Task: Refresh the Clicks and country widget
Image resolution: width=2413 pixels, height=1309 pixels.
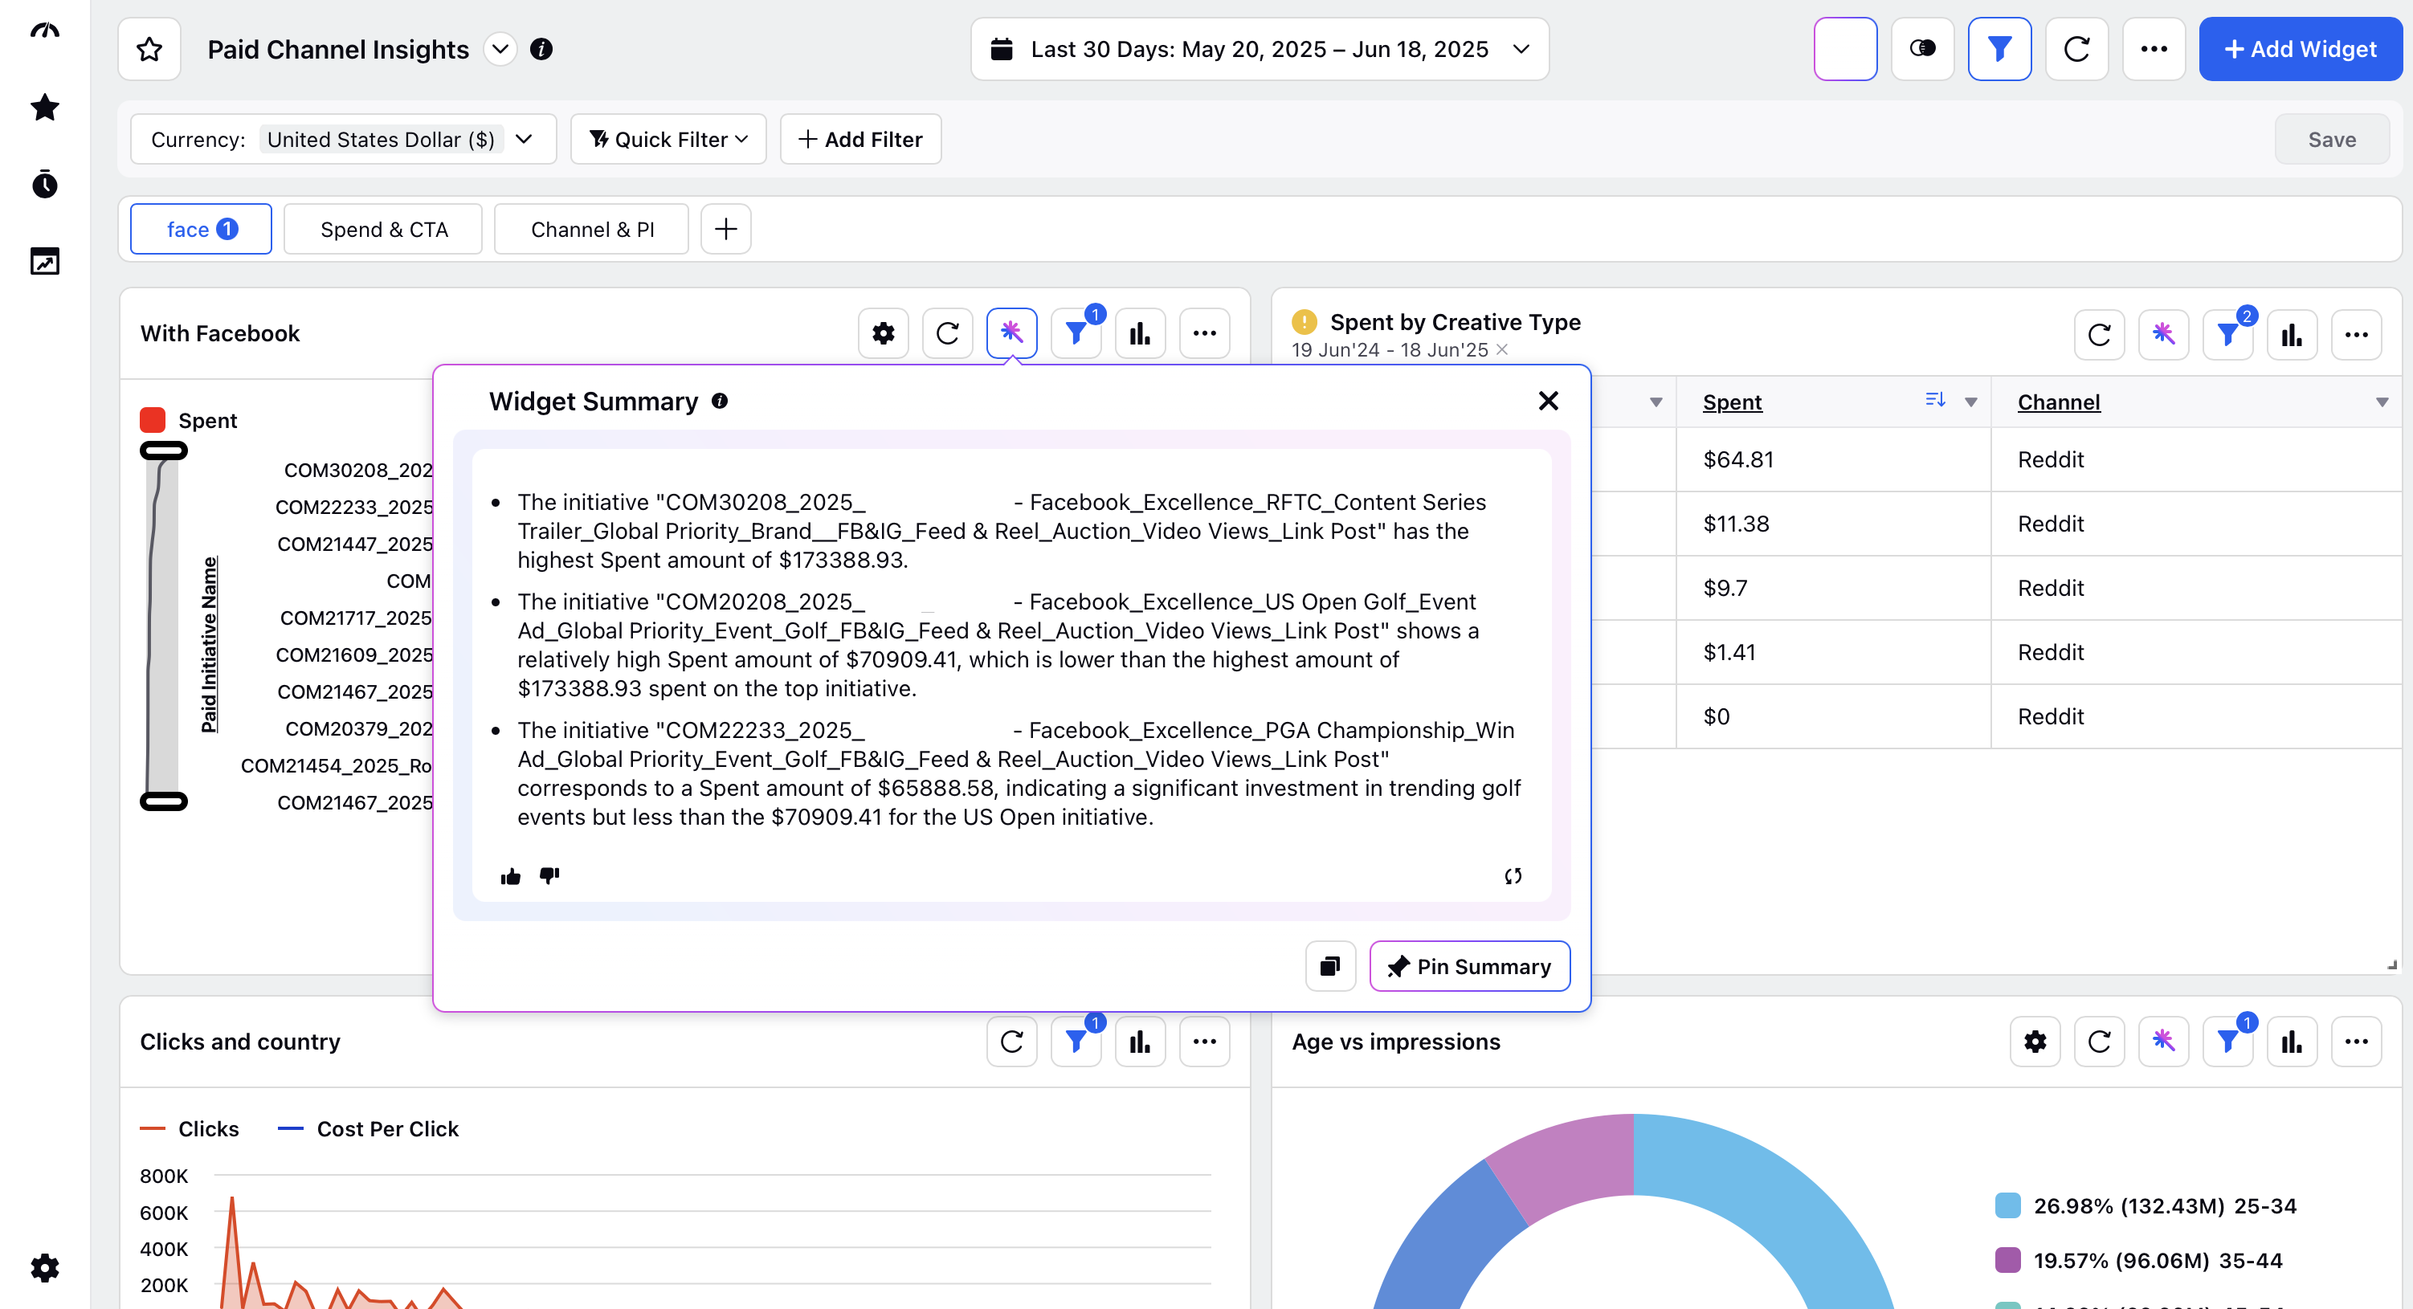Action: [1011, 1042]
